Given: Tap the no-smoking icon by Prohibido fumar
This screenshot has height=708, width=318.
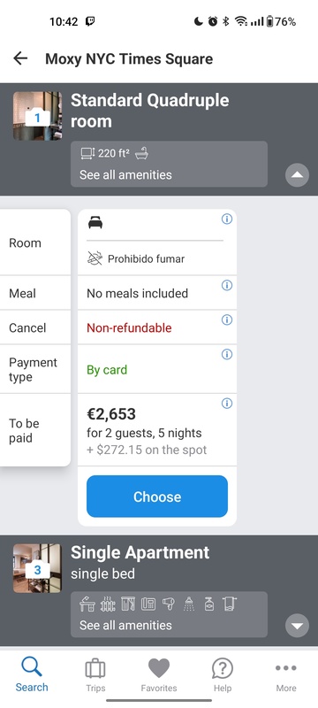Looking at the screenshot, I should click(95, 258).
